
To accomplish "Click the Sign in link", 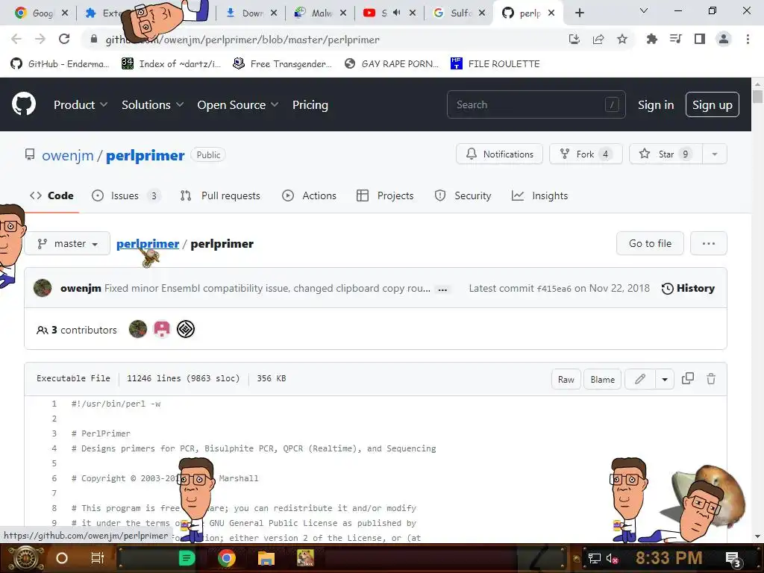I will [656, 104].
